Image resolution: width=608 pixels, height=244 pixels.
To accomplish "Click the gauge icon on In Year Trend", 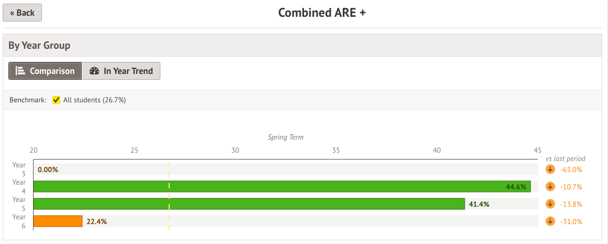I will coord(94,71).
